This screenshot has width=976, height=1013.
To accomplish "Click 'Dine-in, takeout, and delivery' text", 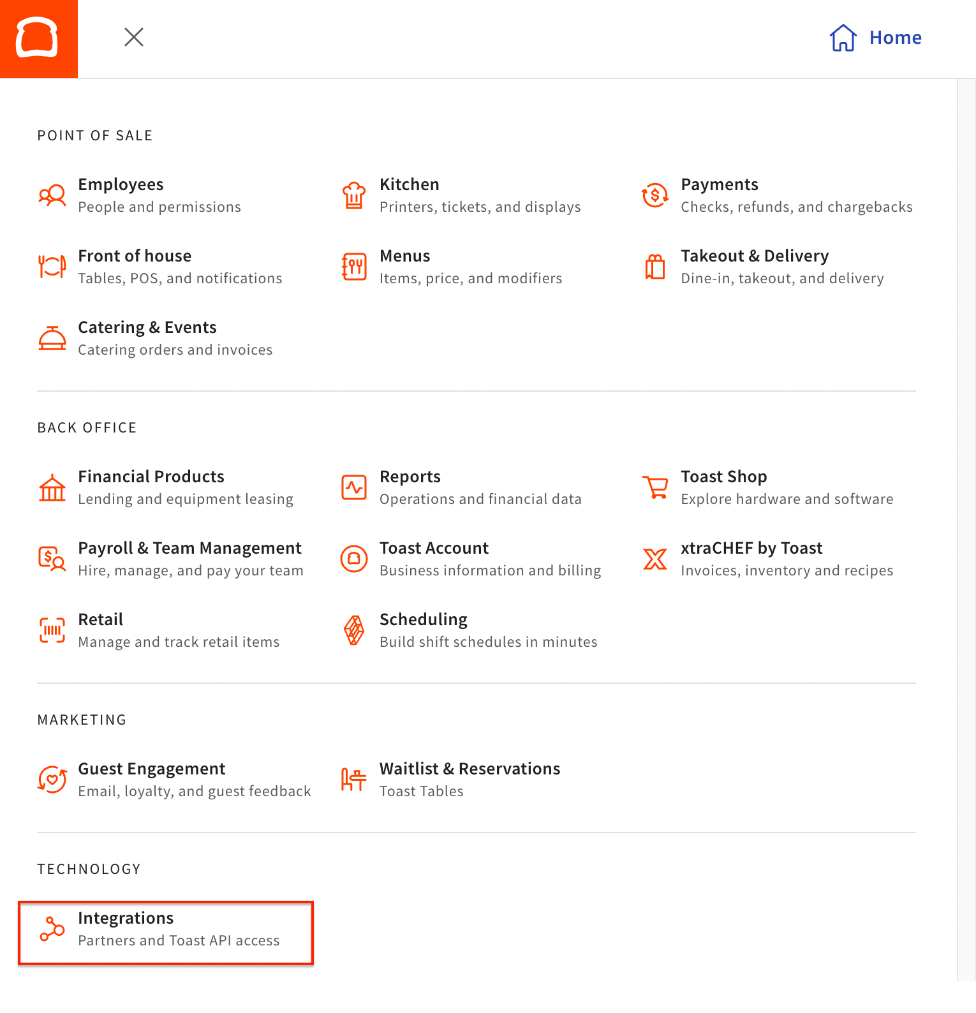I will click(782, 279).
